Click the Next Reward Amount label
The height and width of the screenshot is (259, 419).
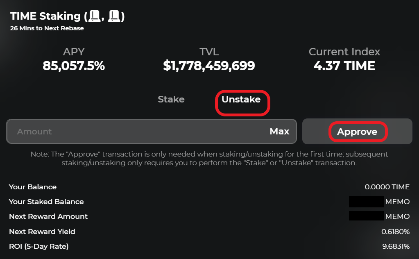coord(48,216)
